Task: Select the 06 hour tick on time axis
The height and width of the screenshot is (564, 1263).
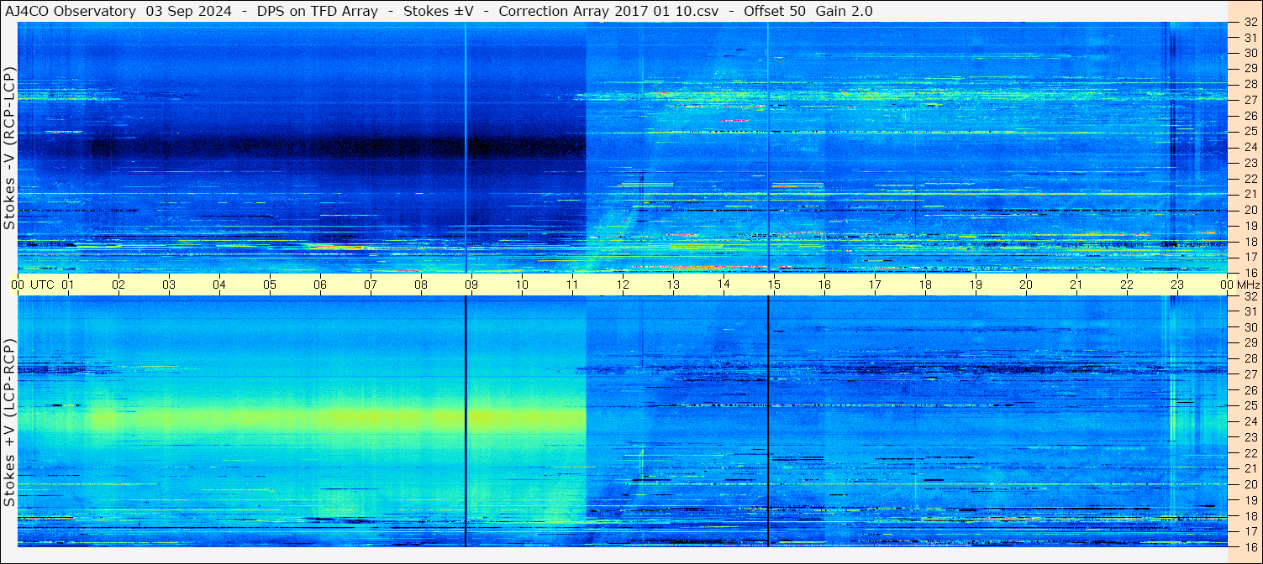Action: [x=320, y=285]
